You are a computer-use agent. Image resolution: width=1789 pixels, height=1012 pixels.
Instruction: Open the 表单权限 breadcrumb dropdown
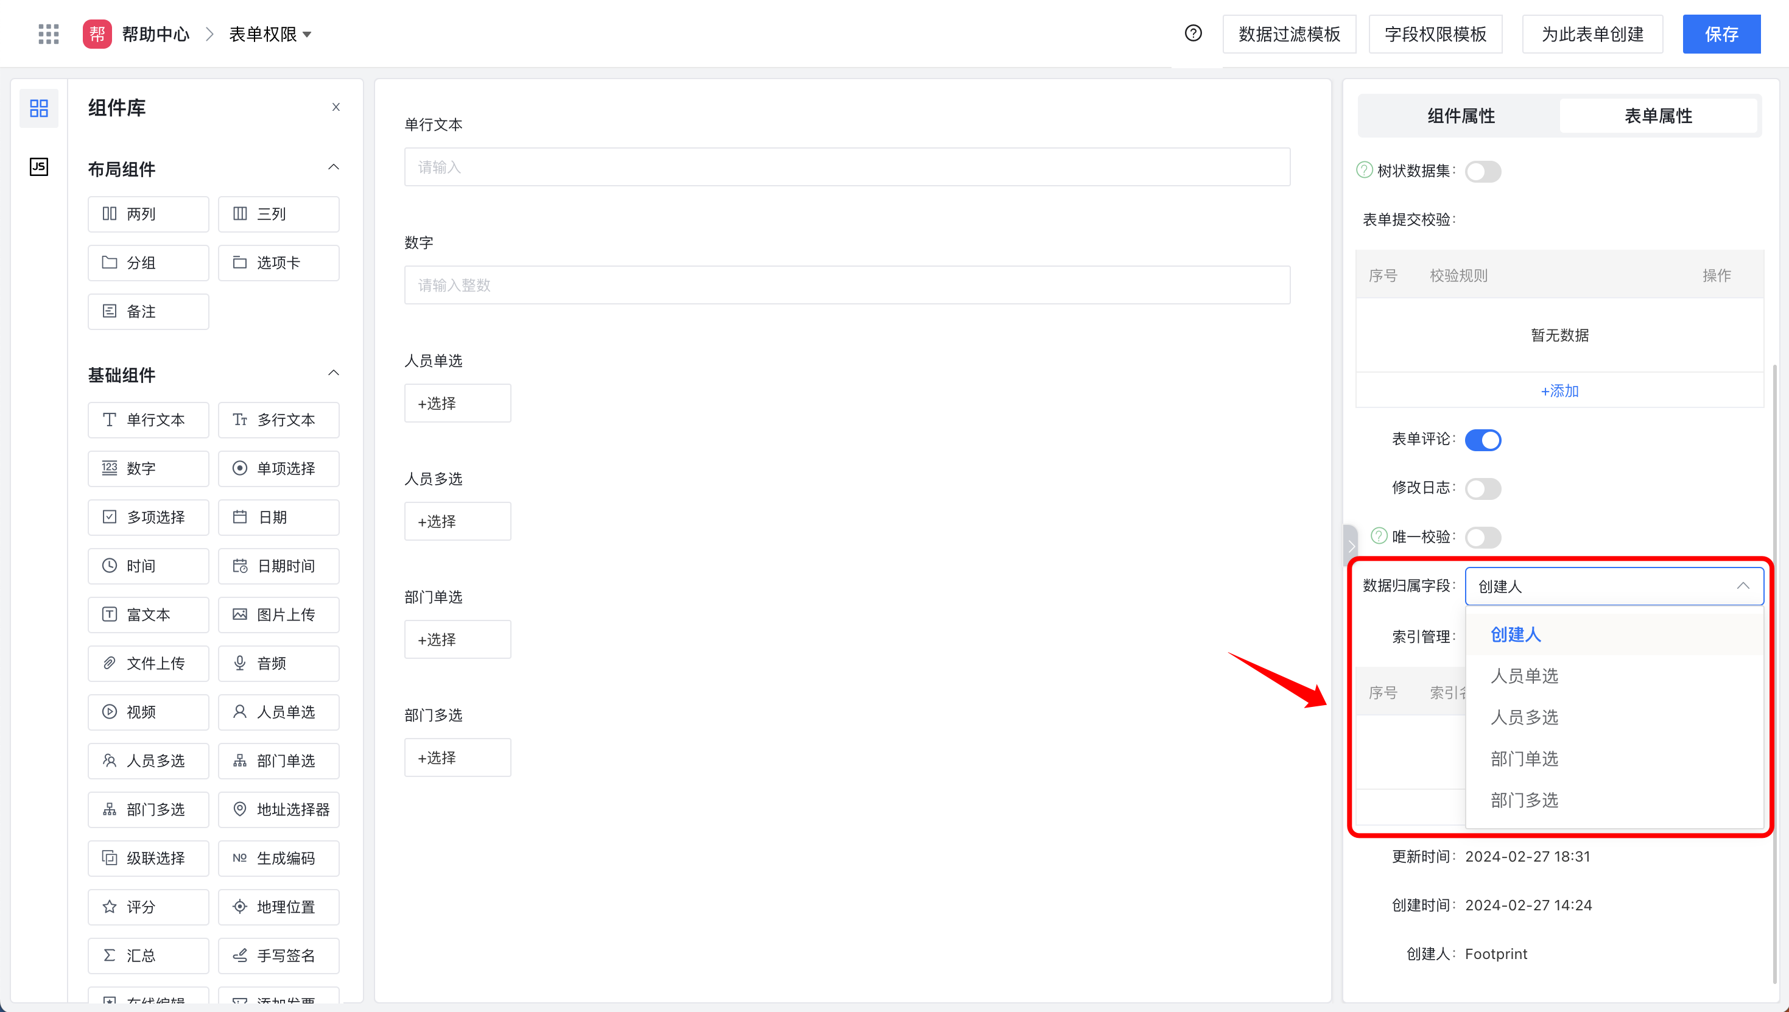[270, 34]
